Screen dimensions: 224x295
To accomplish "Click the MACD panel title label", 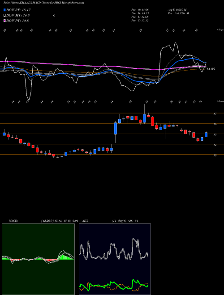I will (x=13, y=221).
